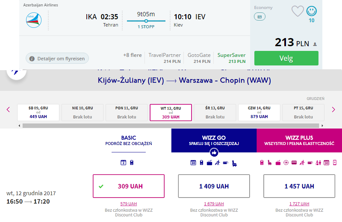Click BASIC small cabin bag icon
Screen dimensions: 342x222
pyautogui.click(x=132, y=163)
